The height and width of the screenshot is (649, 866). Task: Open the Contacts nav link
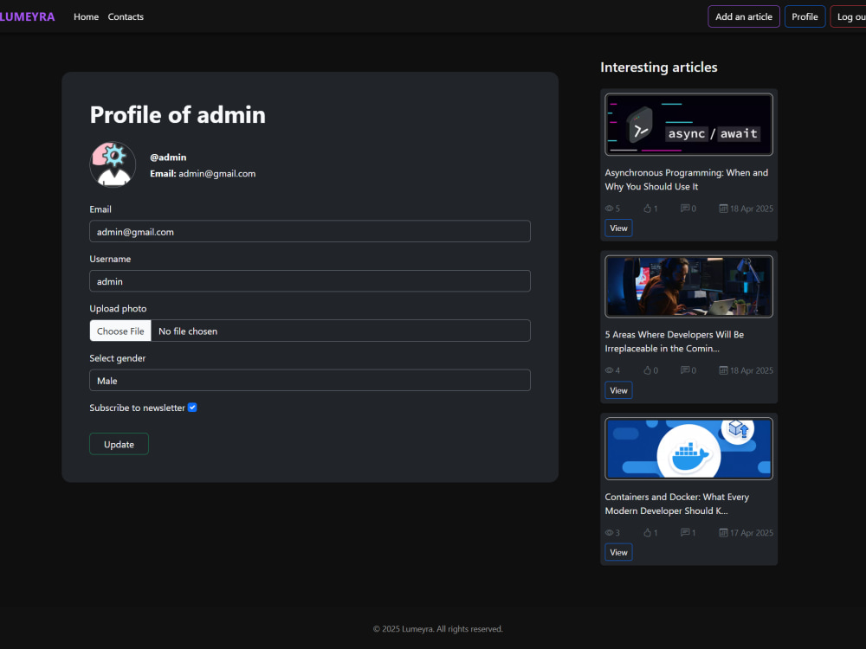pyautogui.click(x=126, y=16)
